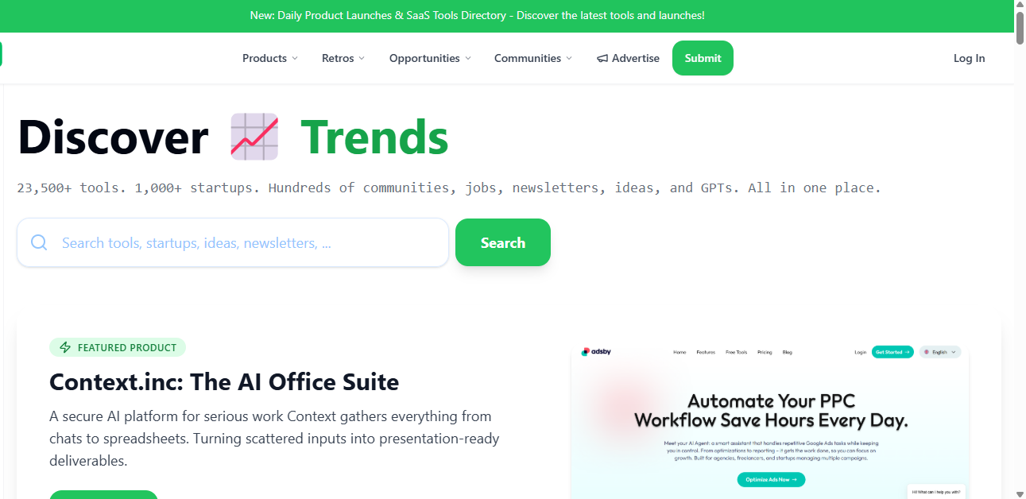Image resolution: width=1026 pixels, height=499 pixels.
Task: Expand the Communities menu
Action: [532, 58]
